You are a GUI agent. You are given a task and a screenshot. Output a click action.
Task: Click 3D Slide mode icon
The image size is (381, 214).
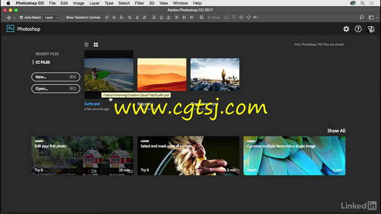[248, 18]
